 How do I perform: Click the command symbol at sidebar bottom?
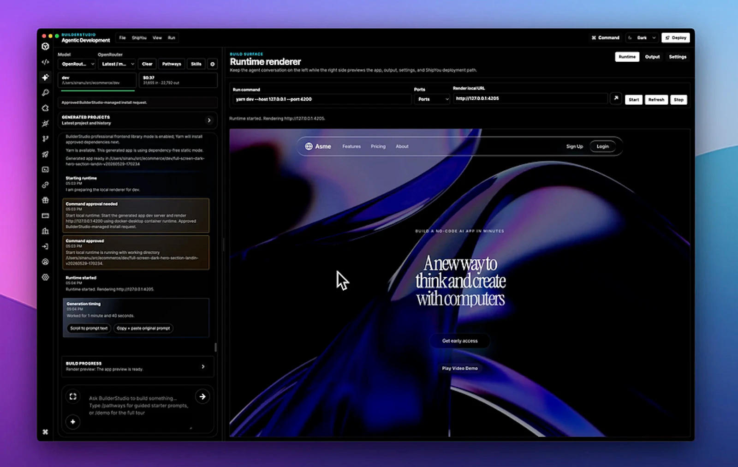pos(45,432)
